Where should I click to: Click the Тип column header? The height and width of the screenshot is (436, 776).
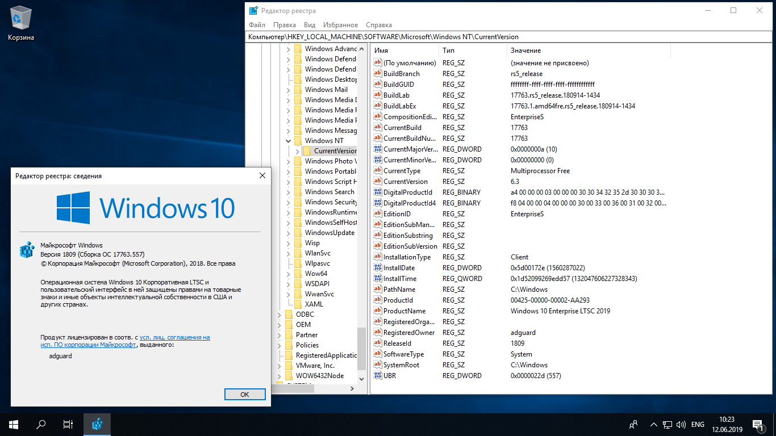[473, 51]
